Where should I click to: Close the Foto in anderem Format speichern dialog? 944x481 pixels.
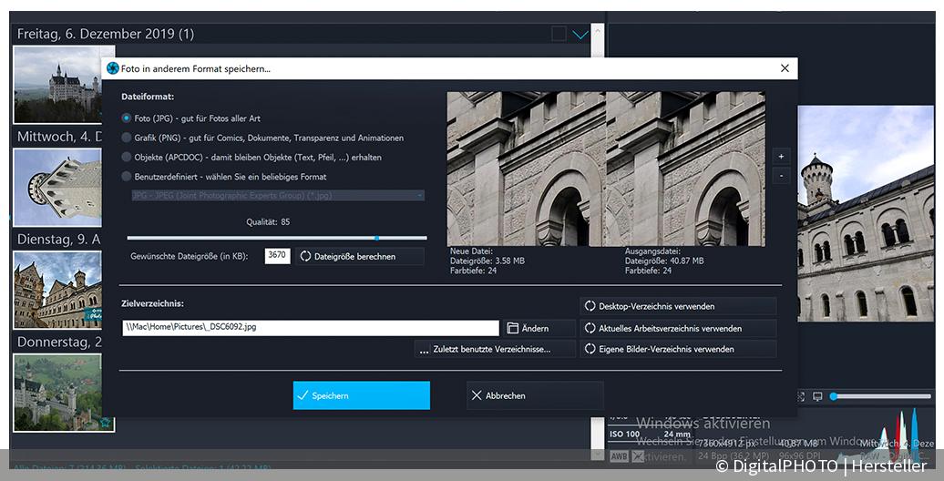785,68
